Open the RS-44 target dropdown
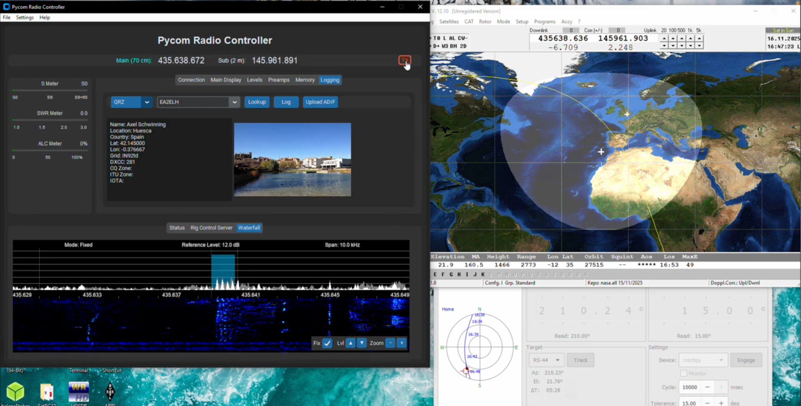Viewport: 801px width, 406px height. click(x=547, y=360)
